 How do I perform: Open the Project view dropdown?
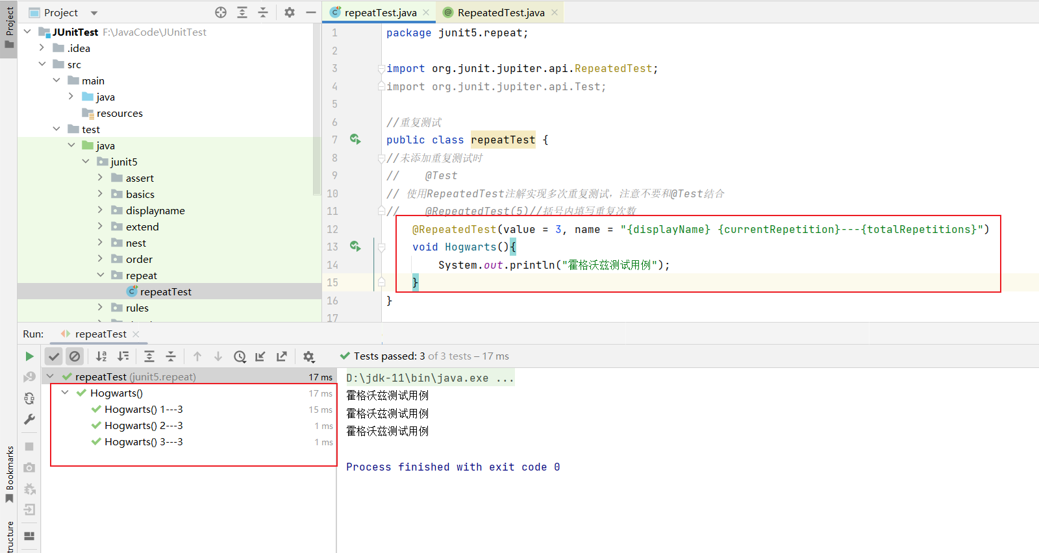(94, 13)
